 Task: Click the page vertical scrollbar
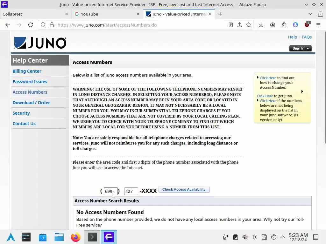[325, 87]
